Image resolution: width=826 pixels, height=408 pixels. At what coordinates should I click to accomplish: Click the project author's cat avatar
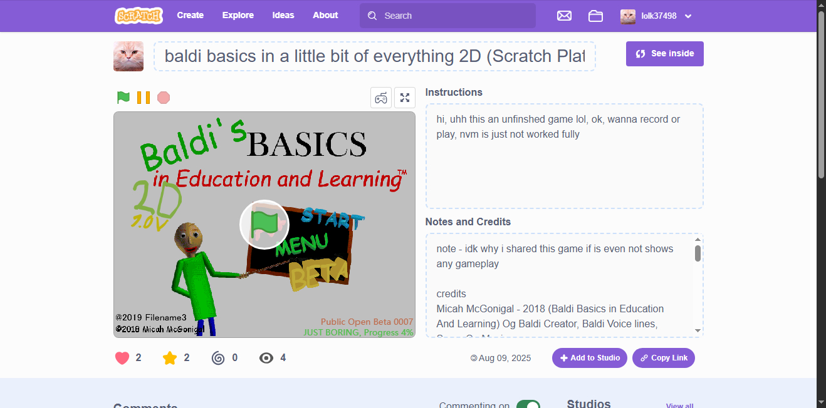[x=128, y=56]
